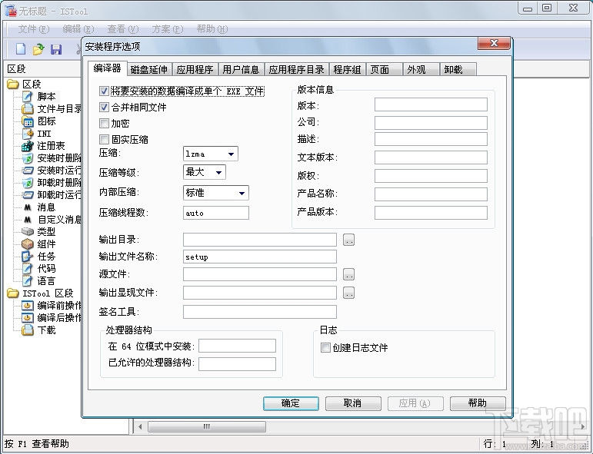Select the 消息 tree icon
The width and height of the screenshot is (593, 454).
(x=28, y=207)
